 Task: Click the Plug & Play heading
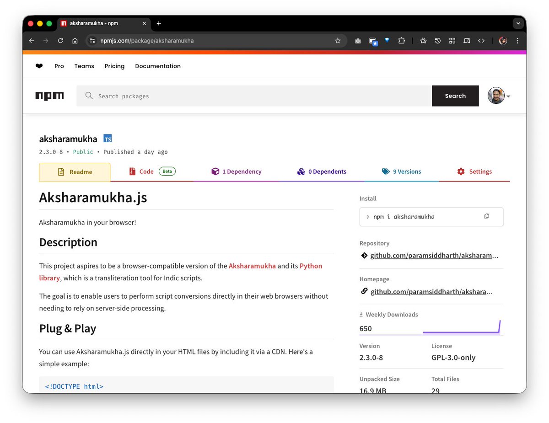click(68, 328)
